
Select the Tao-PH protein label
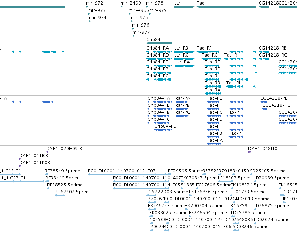(x=236, y=133)
